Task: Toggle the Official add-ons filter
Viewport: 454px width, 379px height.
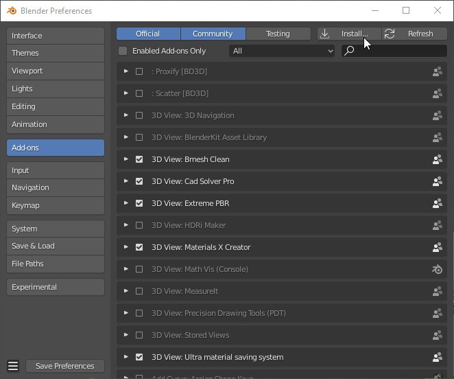Action: pyautogui.click(x=148, y=34)
